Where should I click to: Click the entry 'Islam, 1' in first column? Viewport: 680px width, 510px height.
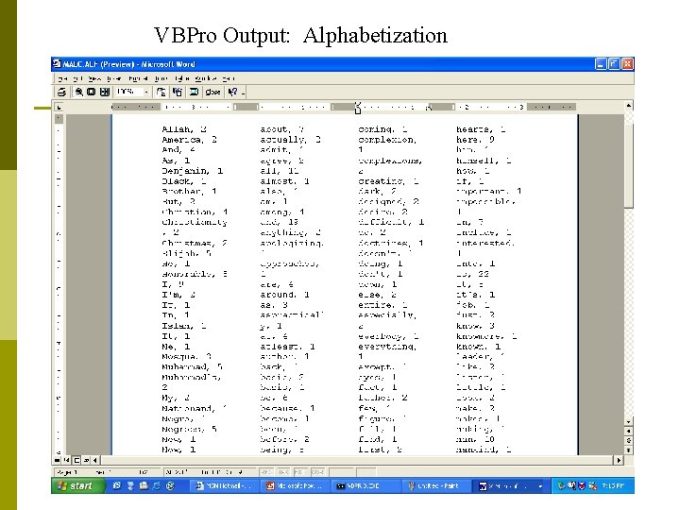(184, 326)
